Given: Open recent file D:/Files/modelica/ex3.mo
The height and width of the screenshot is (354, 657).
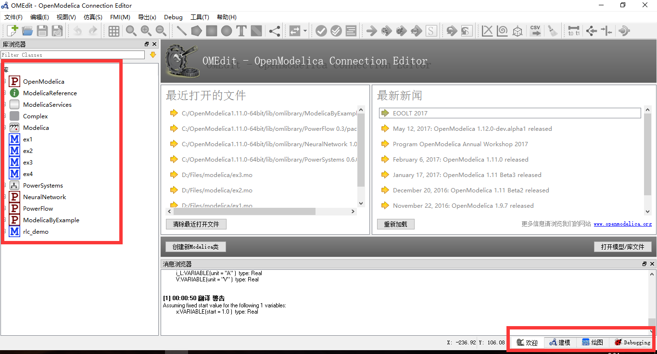Looking at the screenshot, I should (x=217, y=175).
